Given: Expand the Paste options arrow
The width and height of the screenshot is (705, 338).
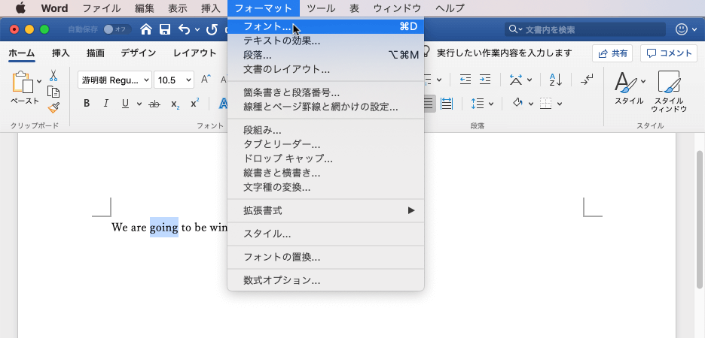Looking at the screenshot, I should [39, 81].
